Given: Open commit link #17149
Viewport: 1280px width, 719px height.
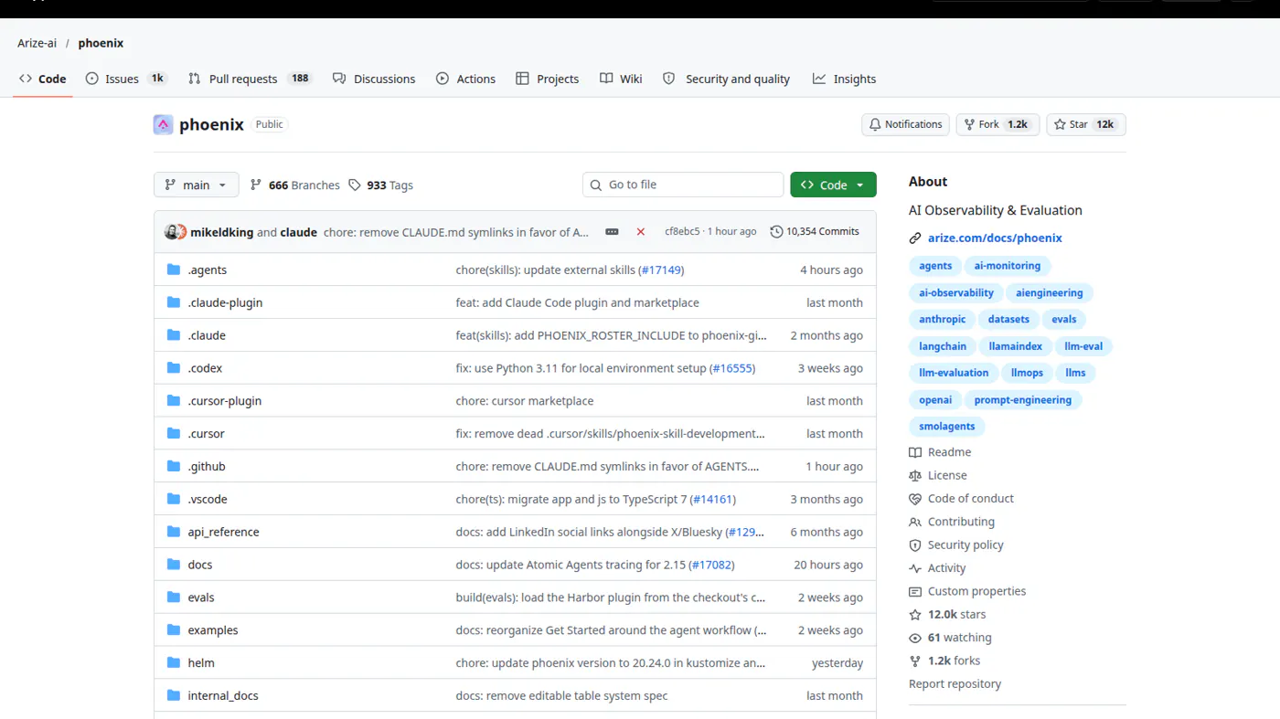Looking at the screenshot, I should [x=661, y=270].
